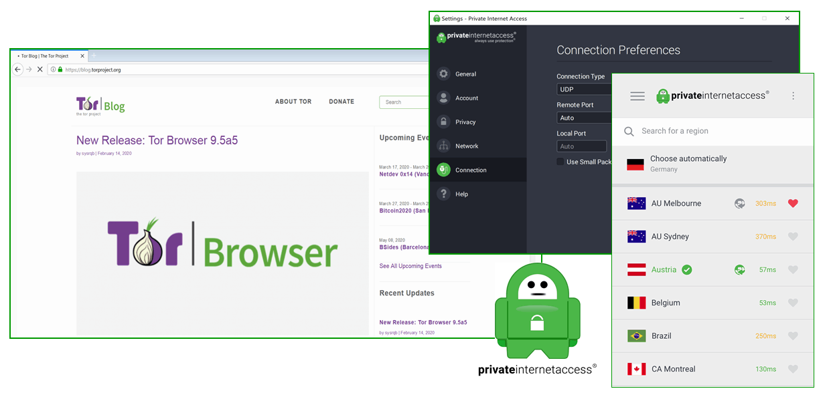This screenshot has width=827, height=401.
Task: Click the Austria flag icon
Action: [636, 270]
